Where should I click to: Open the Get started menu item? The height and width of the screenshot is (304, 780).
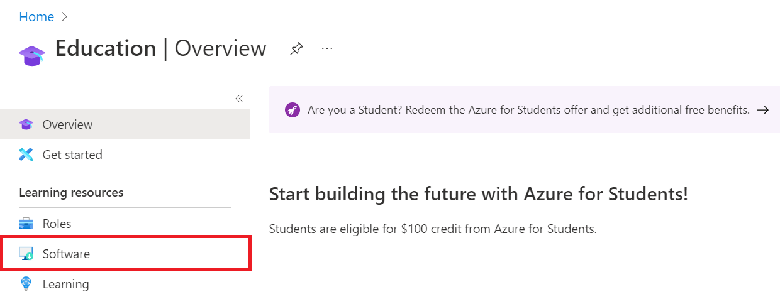click(72, 155)
